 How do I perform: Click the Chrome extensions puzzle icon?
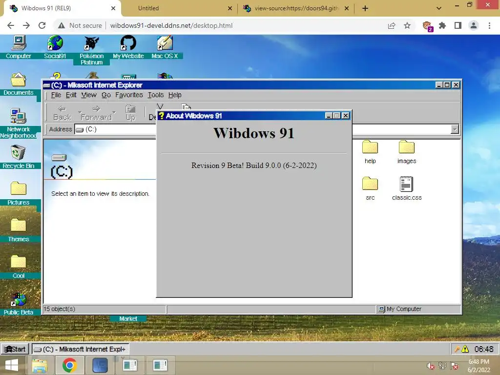tap(442, 25)
